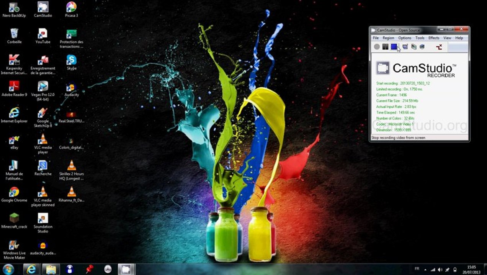
Task: Select the VLC media player skinned icon
Action: click(43, 196)
